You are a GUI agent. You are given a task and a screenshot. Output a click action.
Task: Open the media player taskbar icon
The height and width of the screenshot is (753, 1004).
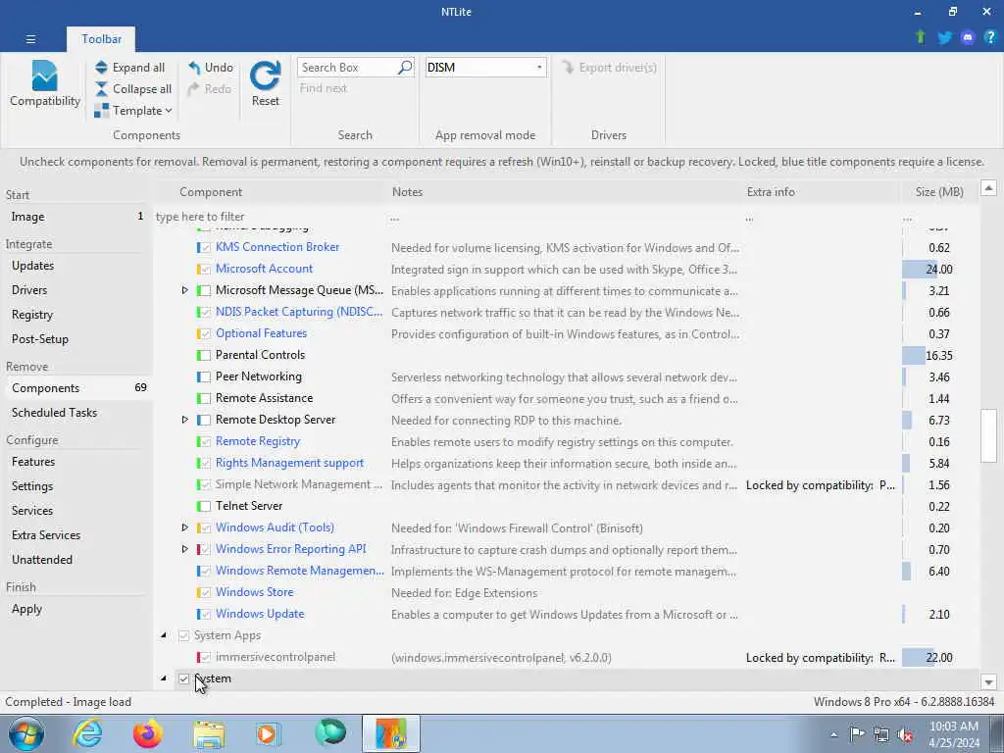click(x=269, y=733)
